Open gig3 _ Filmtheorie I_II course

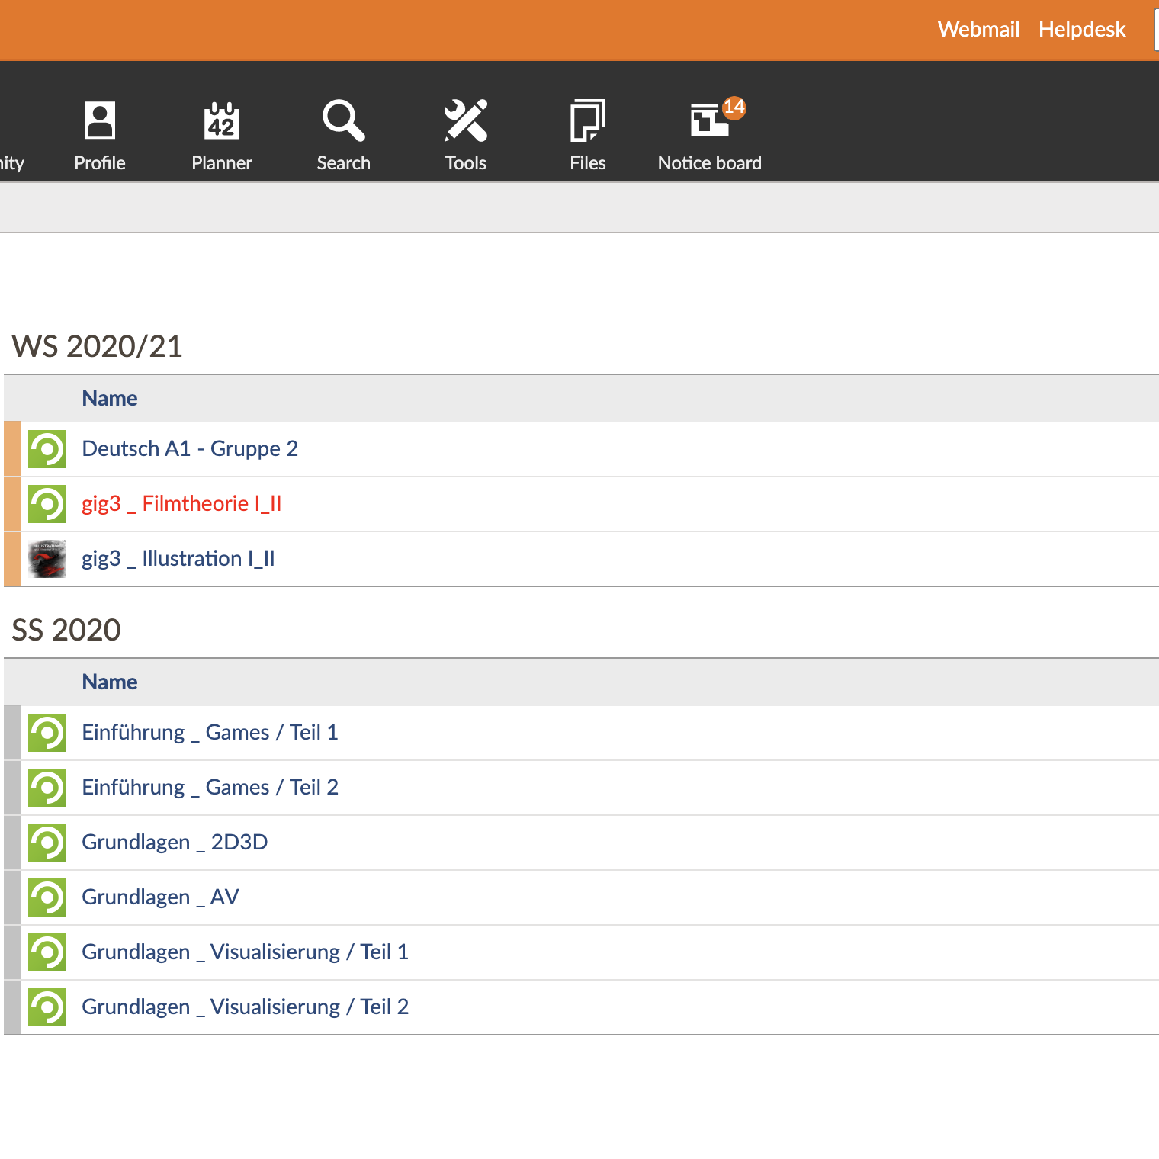click(181, 504)
